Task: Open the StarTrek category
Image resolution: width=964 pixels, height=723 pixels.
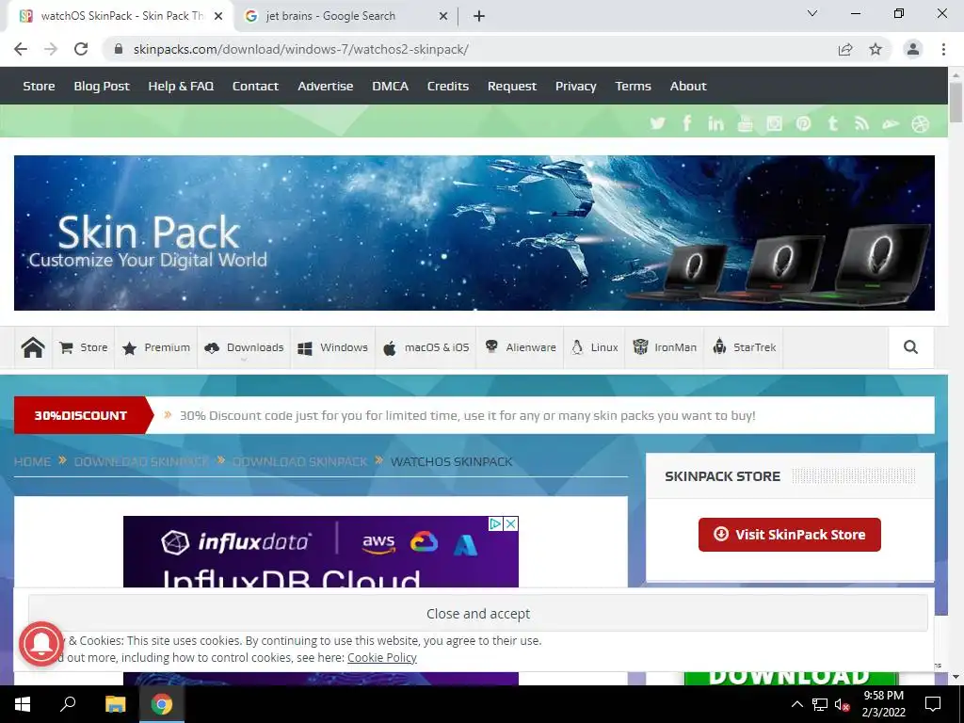Action: [745, 347]
